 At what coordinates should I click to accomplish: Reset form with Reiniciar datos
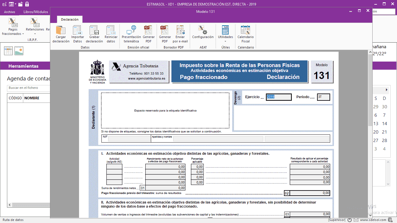(x=111, y=34)
